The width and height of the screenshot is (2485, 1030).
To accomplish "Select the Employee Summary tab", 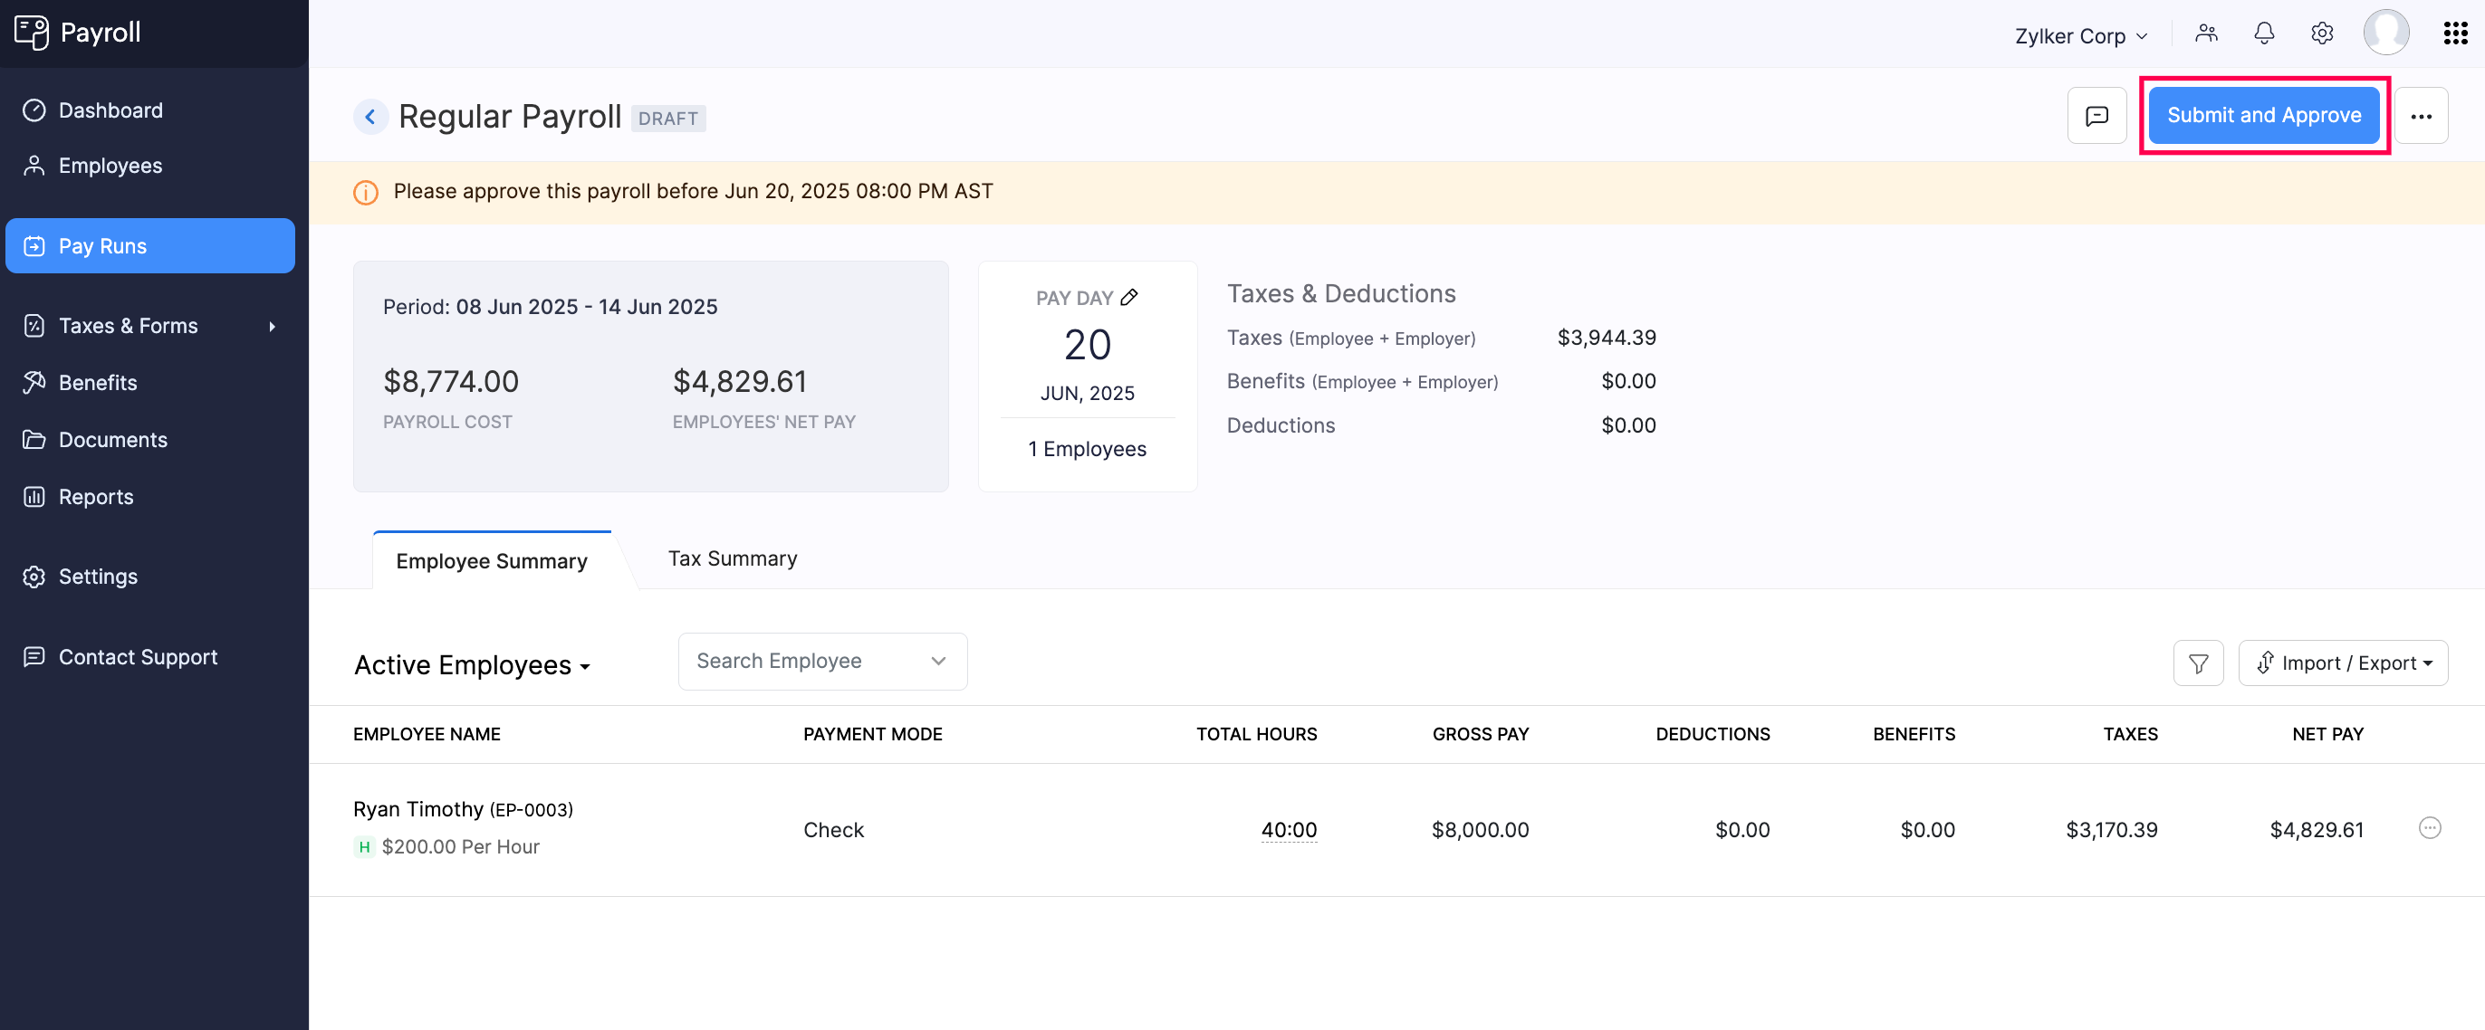I will 491,559.
